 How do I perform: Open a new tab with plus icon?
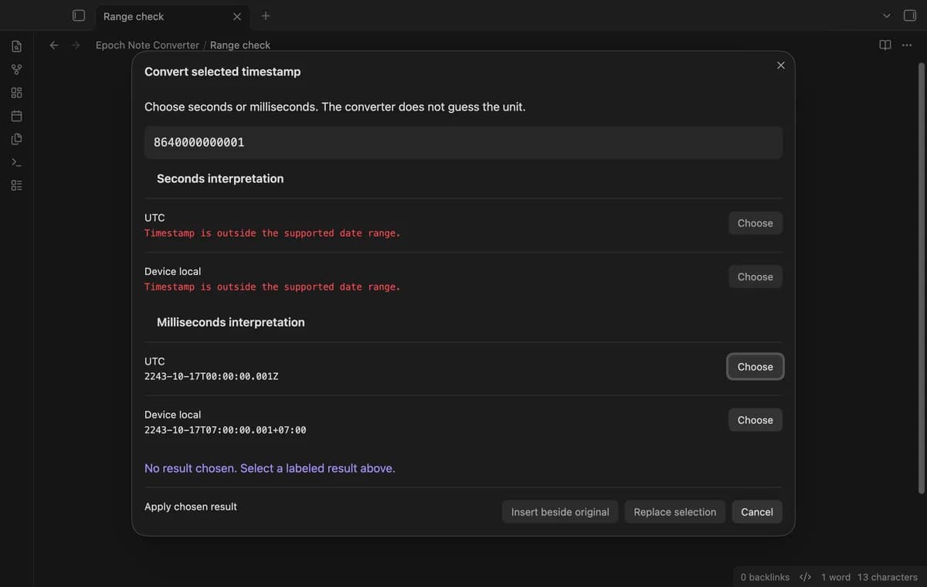click(266, 15)
